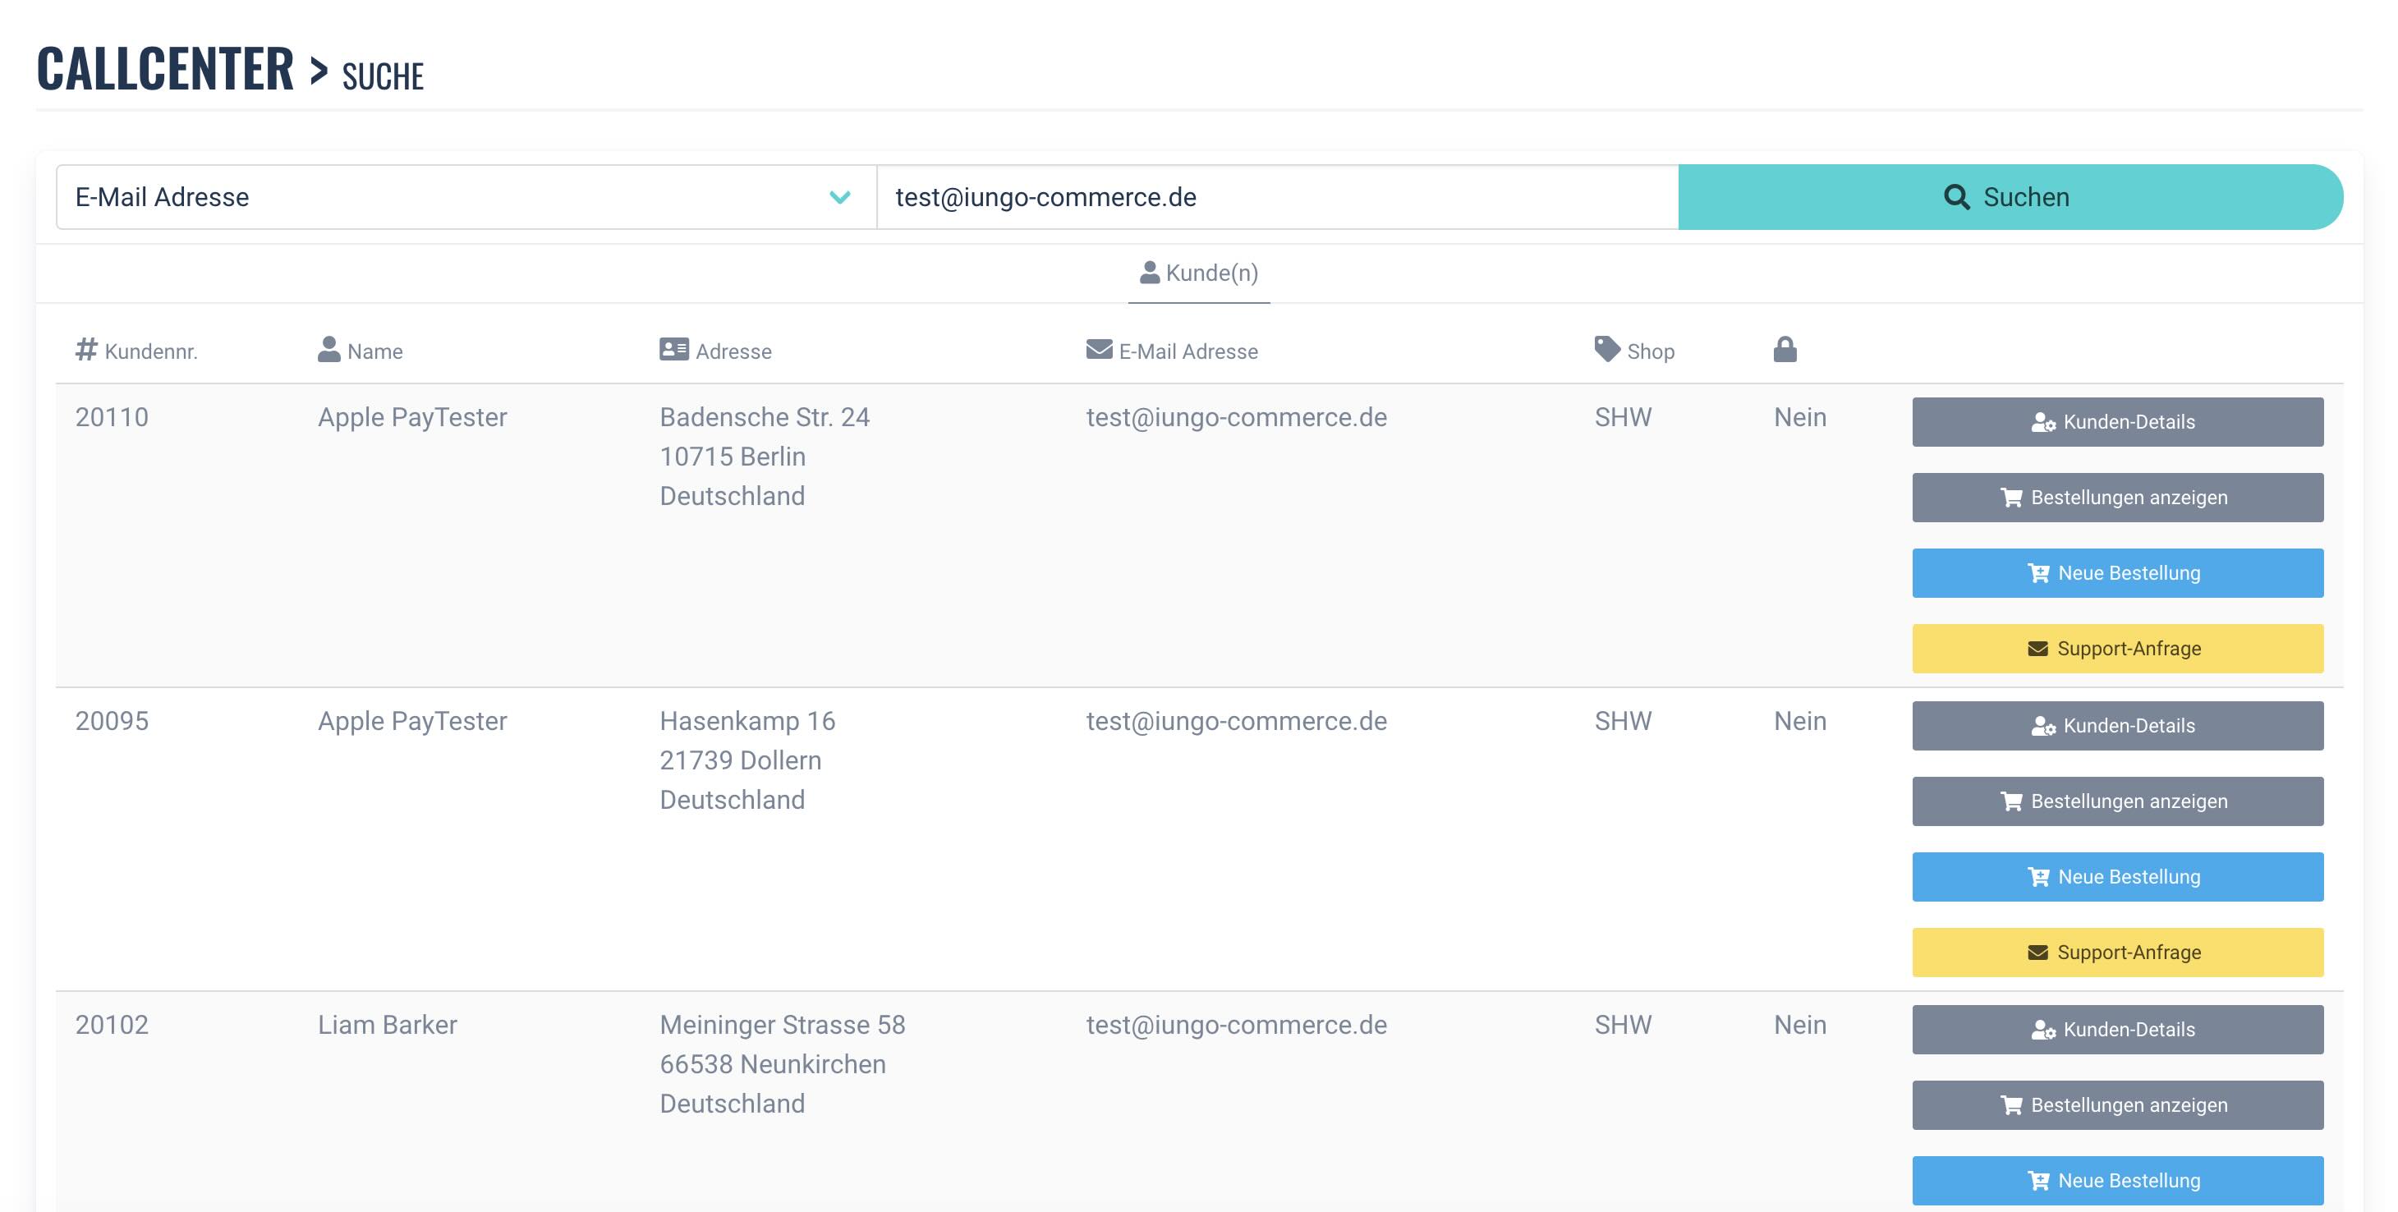Click the CALLCENTER breadcrumb heading
Viewport: 2398px width, 1212px height.
(x=166, y=69)
